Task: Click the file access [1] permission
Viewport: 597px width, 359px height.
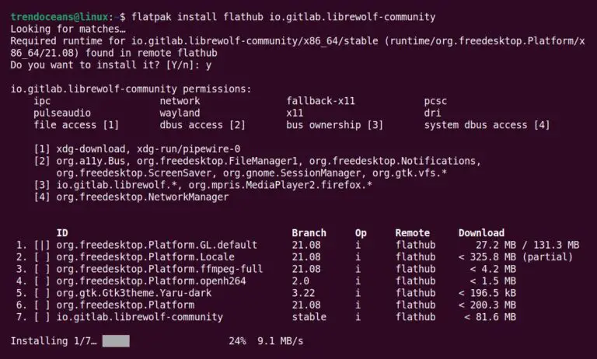Action: coord(76,125)
